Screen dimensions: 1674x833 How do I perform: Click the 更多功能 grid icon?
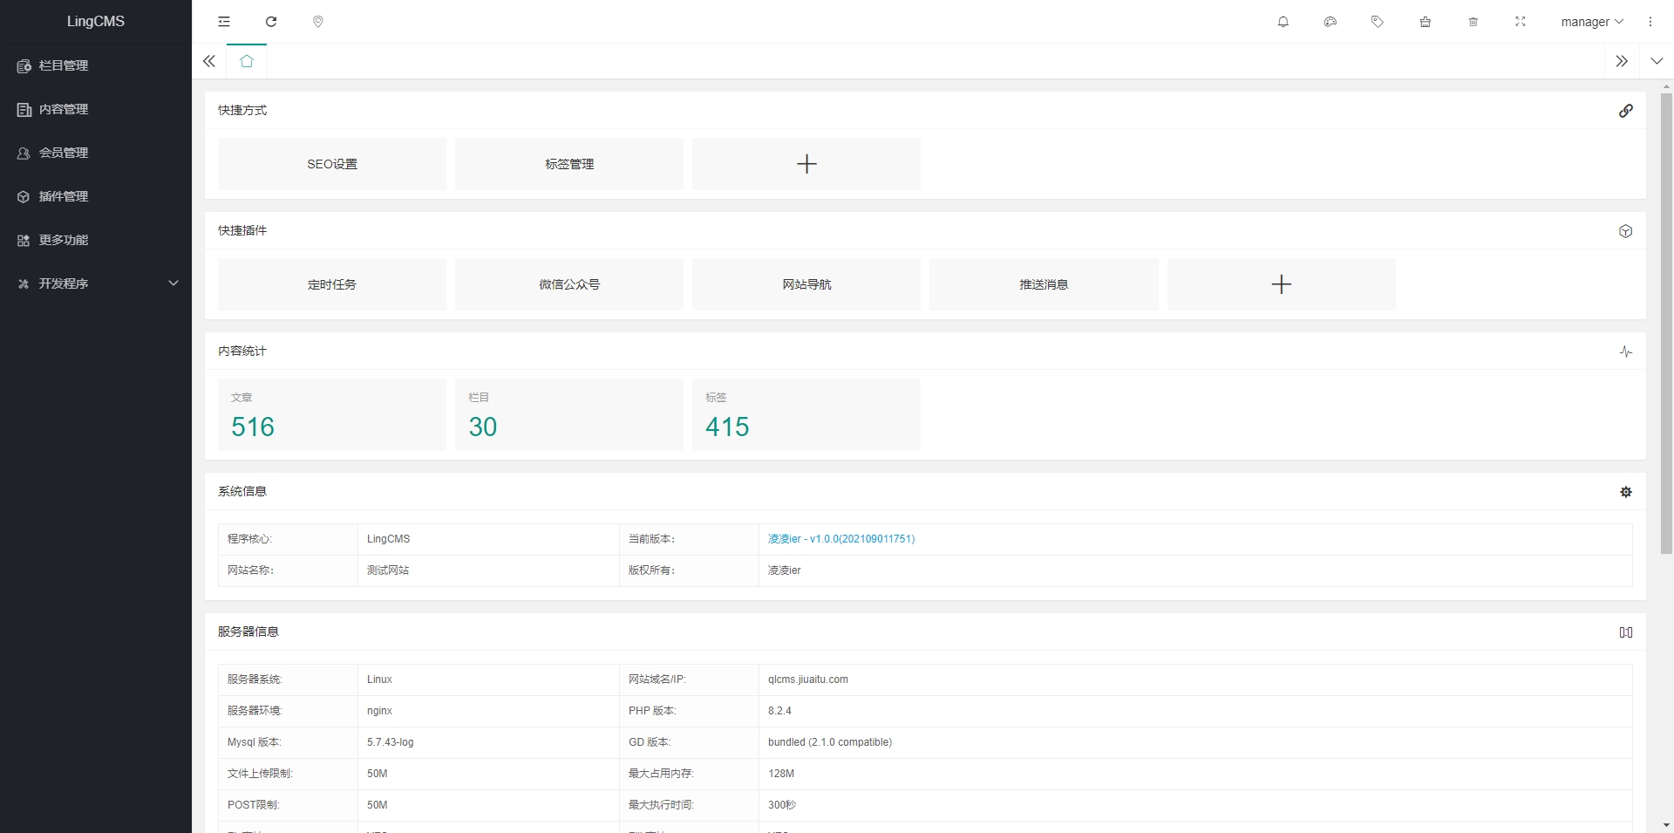(x=24, y=240)
